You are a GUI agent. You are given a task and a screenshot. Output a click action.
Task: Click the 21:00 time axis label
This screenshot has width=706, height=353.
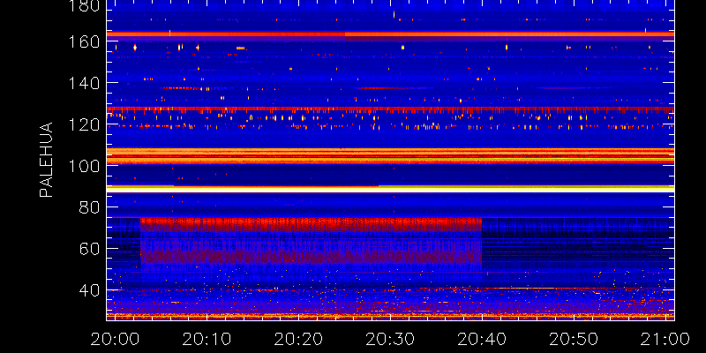665,339
